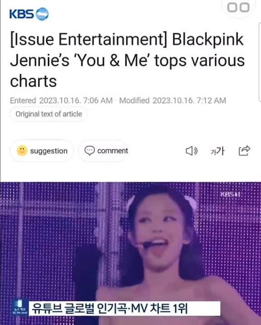This screenshot has width=261, height=325.
Task: Click the KBS text logo
Action: 22,14
